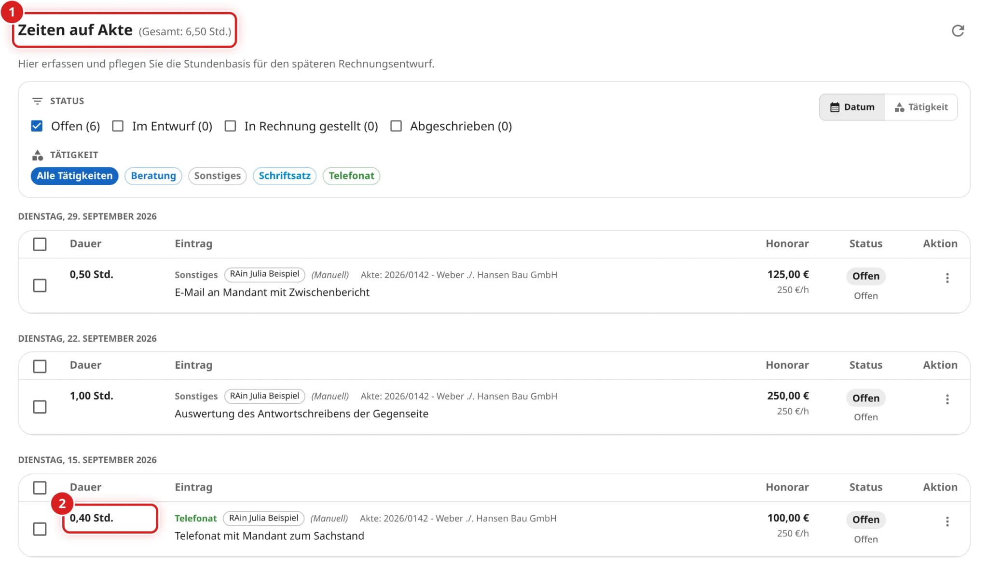Open the three-dot menu for 1,00 Std. entry
The image size is (988, 574).
pos(947,400)
